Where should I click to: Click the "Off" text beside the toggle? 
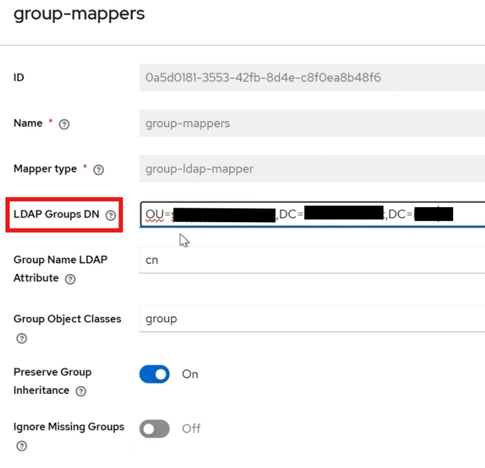[191, 429]
